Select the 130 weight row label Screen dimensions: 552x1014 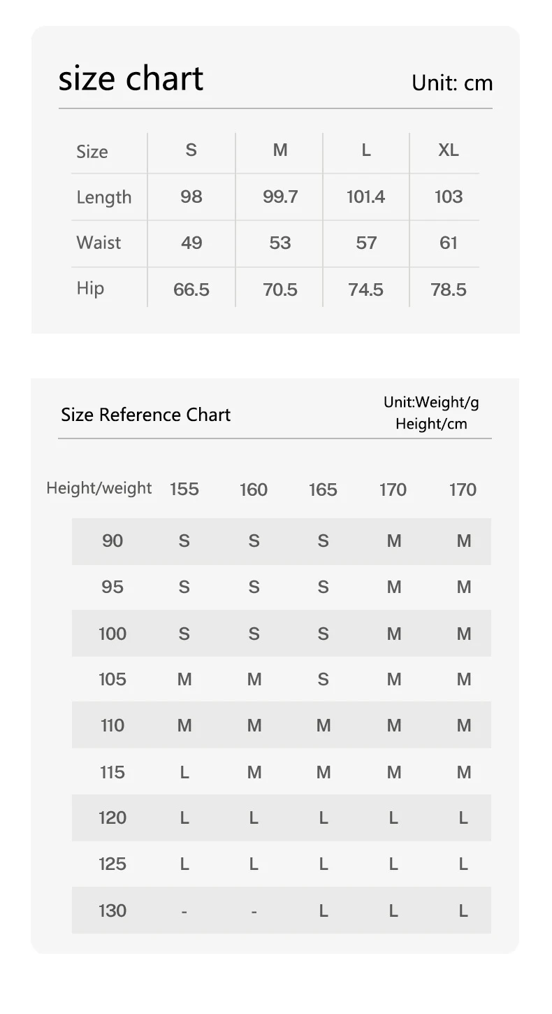(x=112, y=911)
